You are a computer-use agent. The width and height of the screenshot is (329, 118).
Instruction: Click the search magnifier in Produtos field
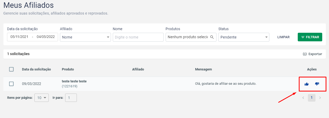212,37
